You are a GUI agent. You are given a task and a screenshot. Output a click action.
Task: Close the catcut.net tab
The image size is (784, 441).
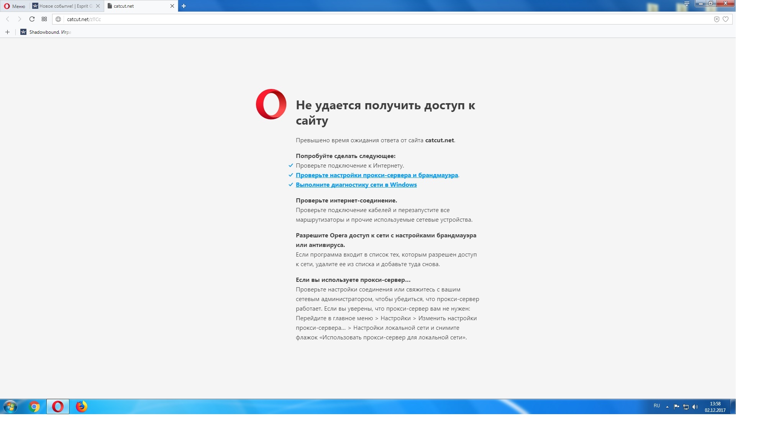(172, 6)
